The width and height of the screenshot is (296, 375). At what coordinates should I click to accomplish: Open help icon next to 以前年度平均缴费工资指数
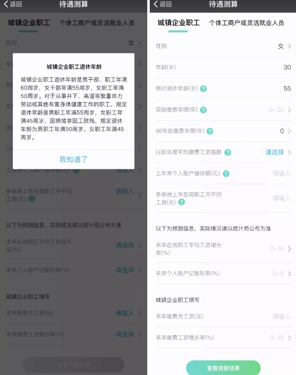click(x=228, y=152)
